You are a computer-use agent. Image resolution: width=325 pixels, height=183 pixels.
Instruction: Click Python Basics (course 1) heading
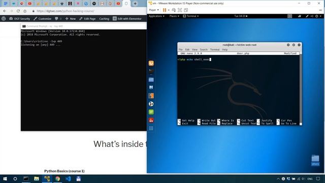coord(64,171)
